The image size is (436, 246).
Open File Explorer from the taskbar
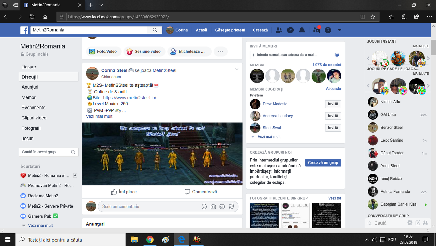pyautogui.click(x=134, y=240)
